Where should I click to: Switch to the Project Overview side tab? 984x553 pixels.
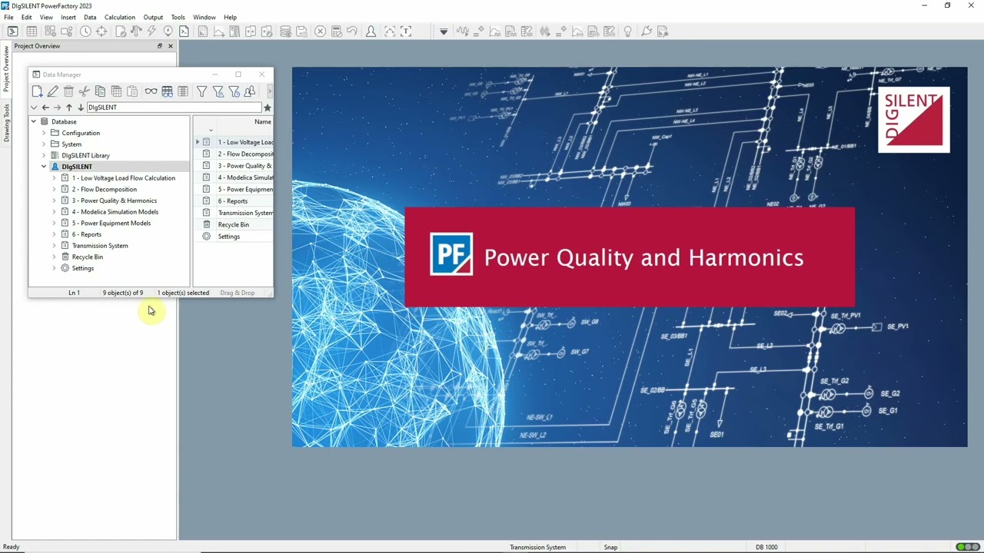[x=6, y=69]
